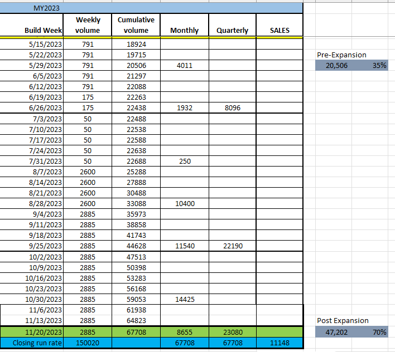Select the SALES header cell
This screenshot has height=352, width=395.
280,30
